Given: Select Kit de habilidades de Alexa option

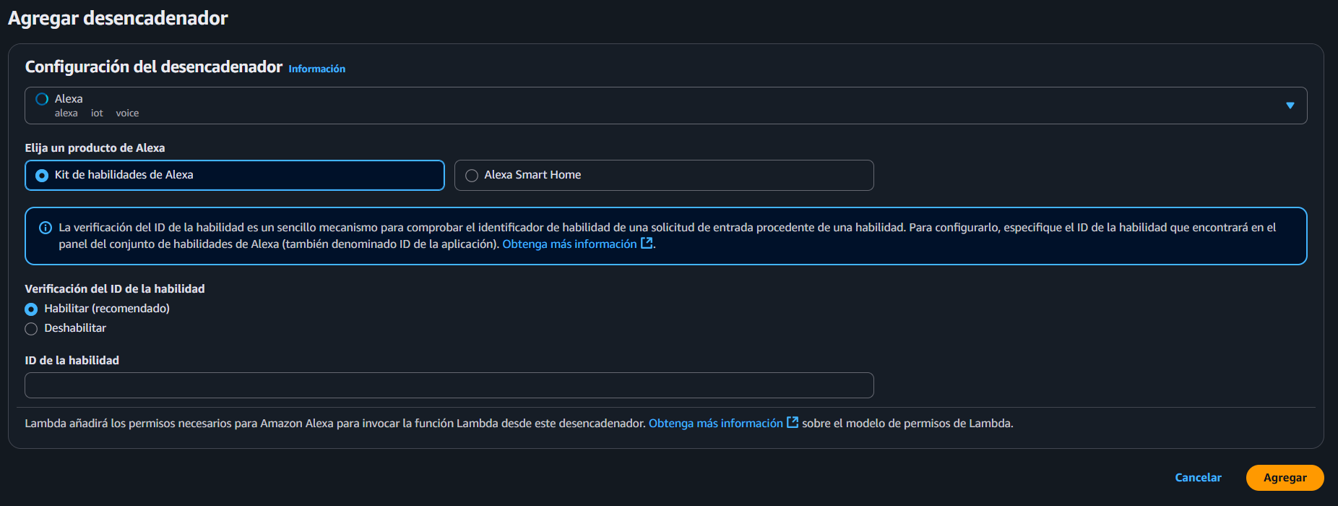Looking at the screenshot, I should point(234,175).
